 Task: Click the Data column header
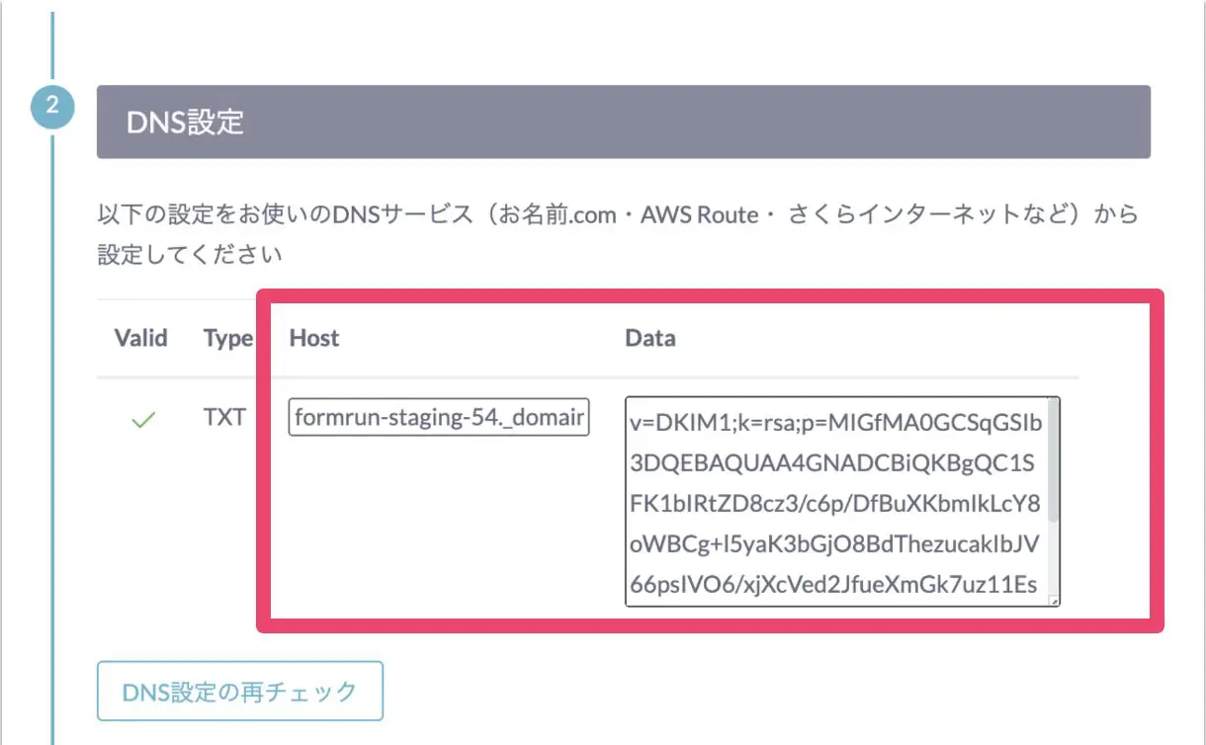click(x=650, y=338)
